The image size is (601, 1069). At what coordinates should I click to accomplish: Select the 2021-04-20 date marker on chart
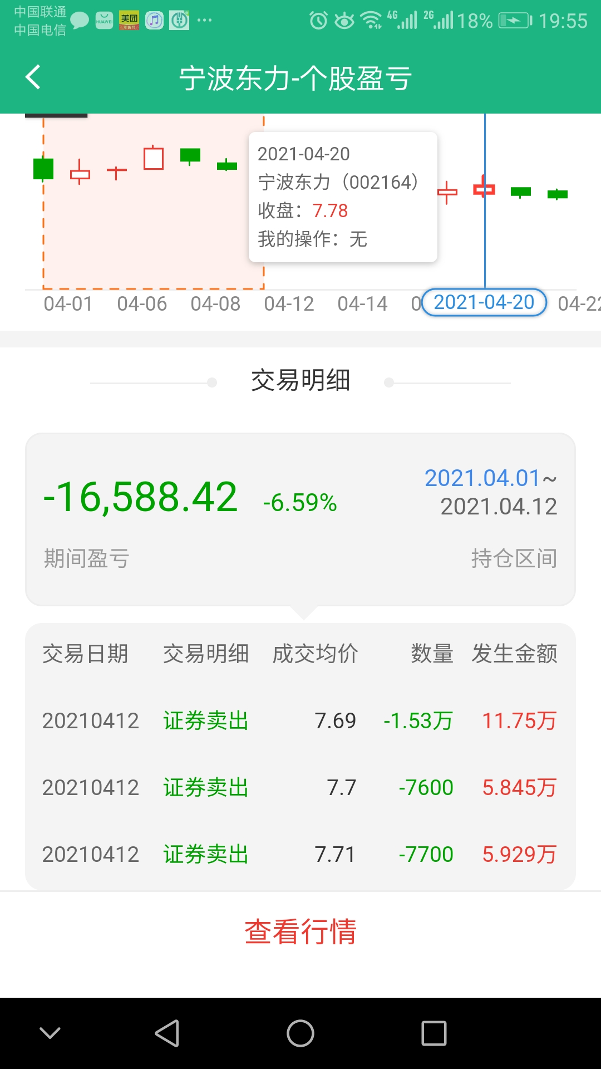[x=484, y=302]
